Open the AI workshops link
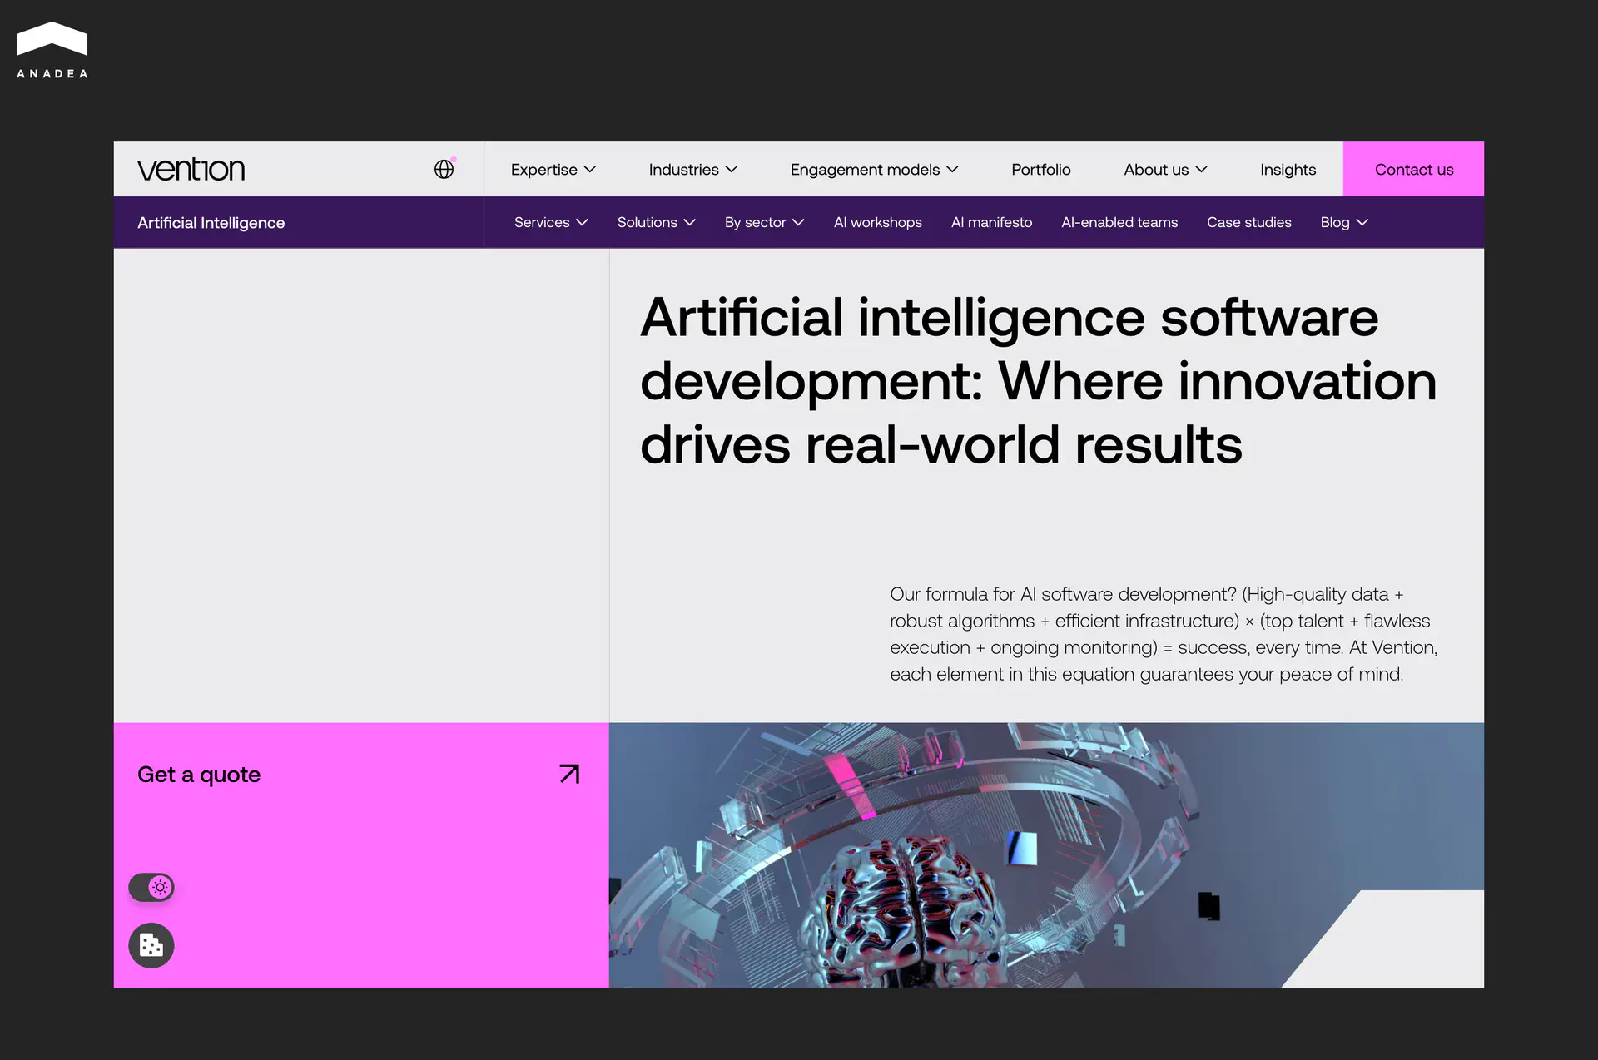Image resolution: width=1598 pixels, height=1060 pixels. [x=877, y=222]
